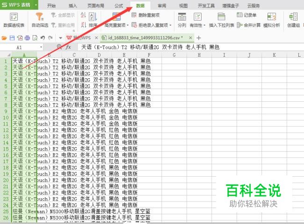Click 重新应用 reapply filter option

63,25
